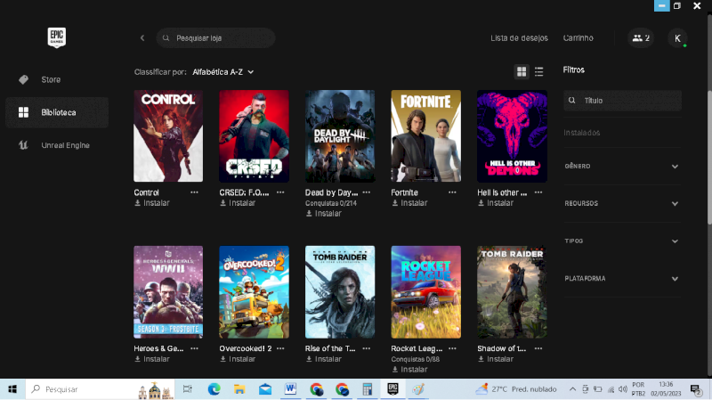Open Unreal Engine section

click(x=57, y=145)
